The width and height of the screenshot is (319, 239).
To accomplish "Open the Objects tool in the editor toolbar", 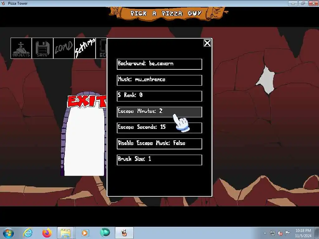I will 21,48.
